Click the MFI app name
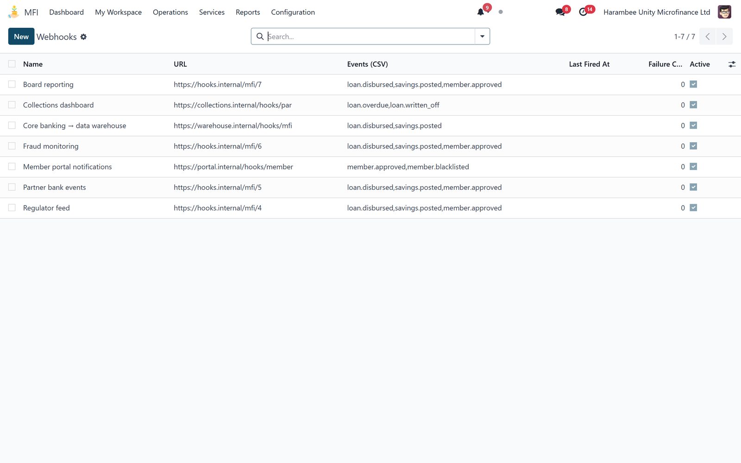Viewport: 741px width, 463px height. (x=31, y=12)
